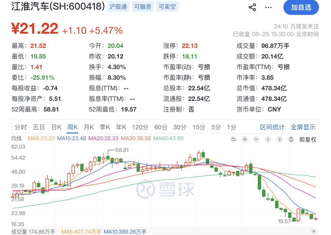Click the 58.81 high marker on chart
The width and height of the screenshot is (331, 235).
(x=122, y=150)
